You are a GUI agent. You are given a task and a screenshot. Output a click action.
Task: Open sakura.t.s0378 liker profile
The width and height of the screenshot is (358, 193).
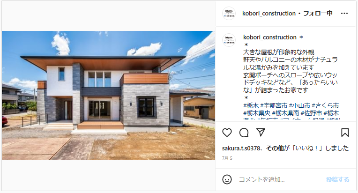pos(241,148)
